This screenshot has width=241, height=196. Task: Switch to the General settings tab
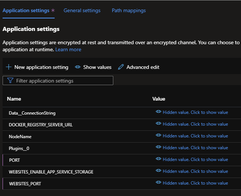pos(82,11)
